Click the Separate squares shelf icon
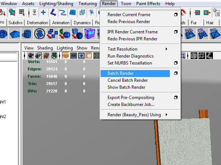This screenshot has height=165, width=221. (x=52, y=34)
